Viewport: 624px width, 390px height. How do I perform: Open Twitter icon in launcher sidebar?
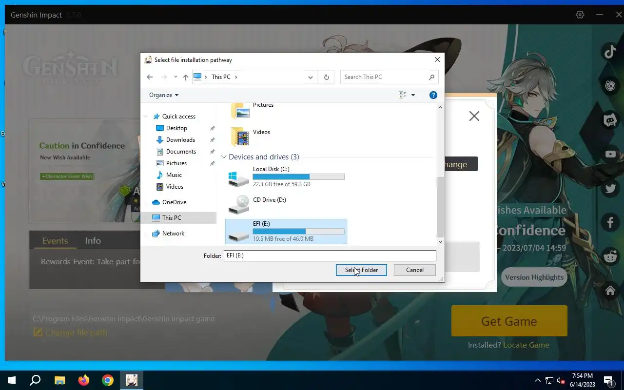610,188
